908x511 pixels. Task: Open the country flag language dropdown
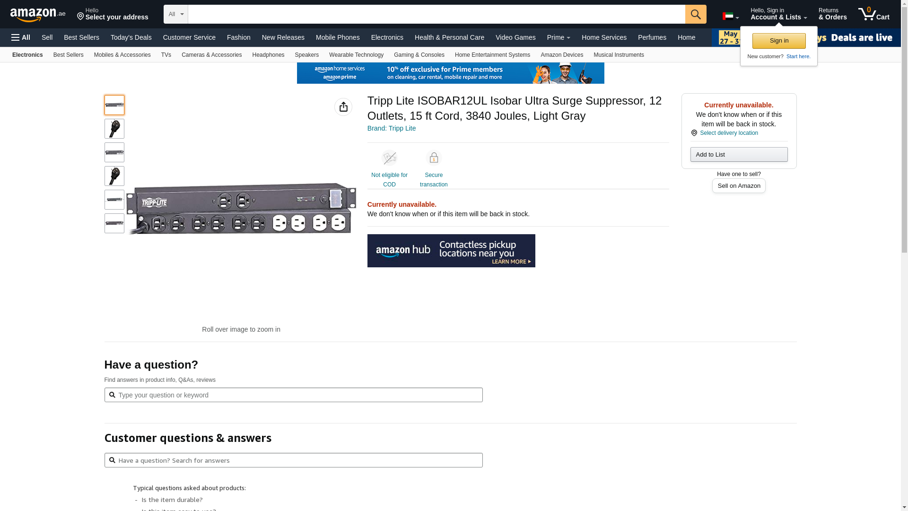[730, 17]
